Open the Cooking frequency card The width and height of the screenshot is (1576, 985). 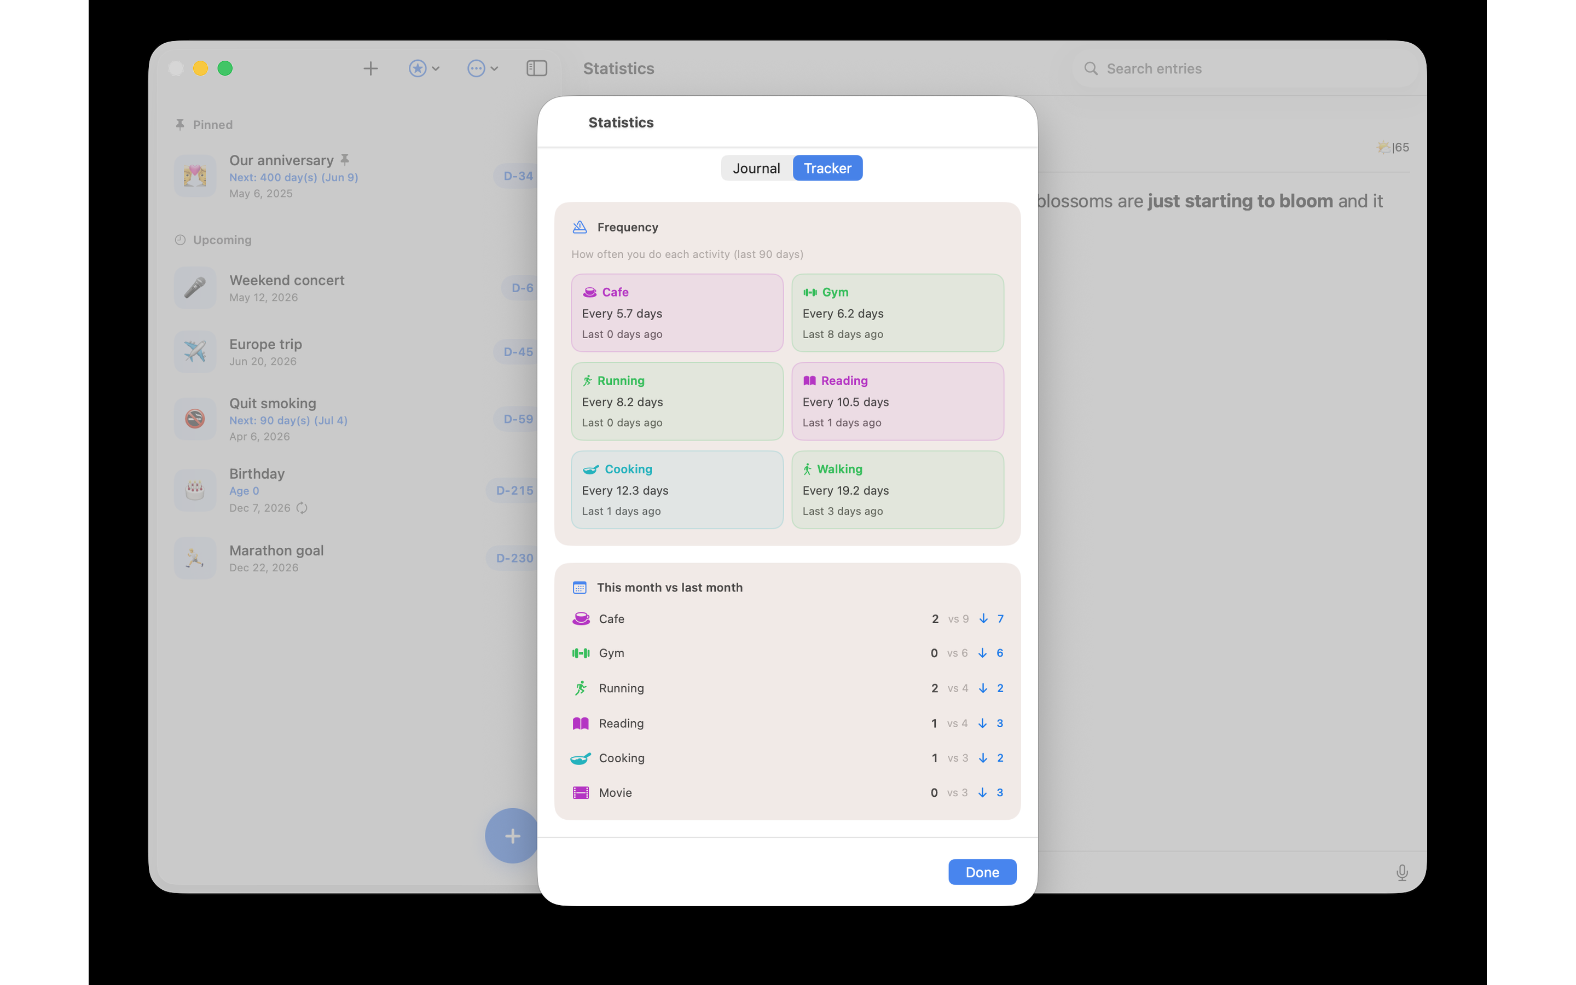coord(676,490)
